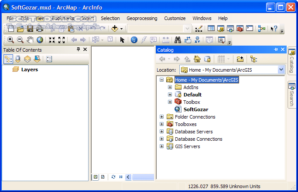
Task: Toggle the Catalog tree contents panel icon
Action: click(254, 59)
